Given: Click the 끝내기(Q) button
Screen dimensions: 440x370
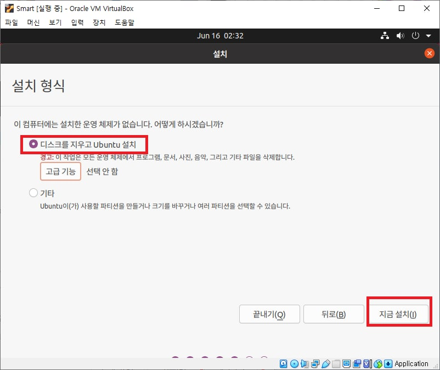Looking at the screenshot, I should pyautogui.click(x=269, y=314).
